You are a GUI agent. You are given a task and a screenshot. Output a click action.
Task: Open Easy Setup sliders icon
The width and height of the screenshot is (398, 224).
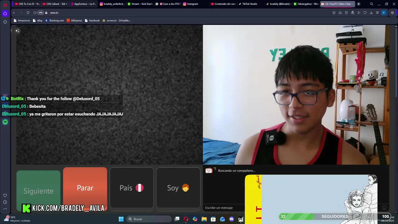pyautogui.click(x=377, y=13)
